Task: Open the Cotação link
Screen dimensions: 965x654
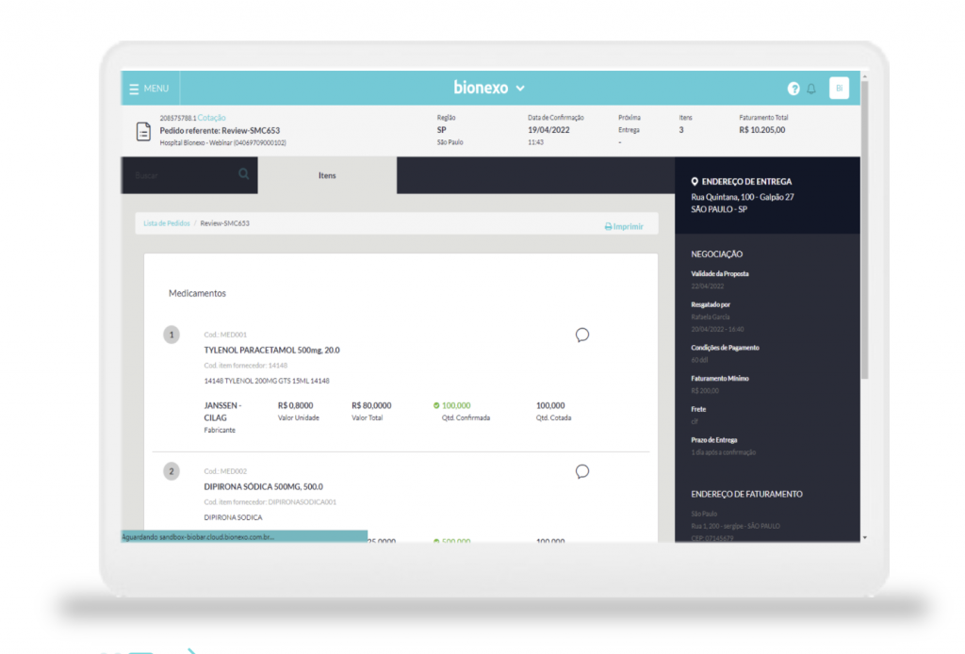Action: pos(211,118)
